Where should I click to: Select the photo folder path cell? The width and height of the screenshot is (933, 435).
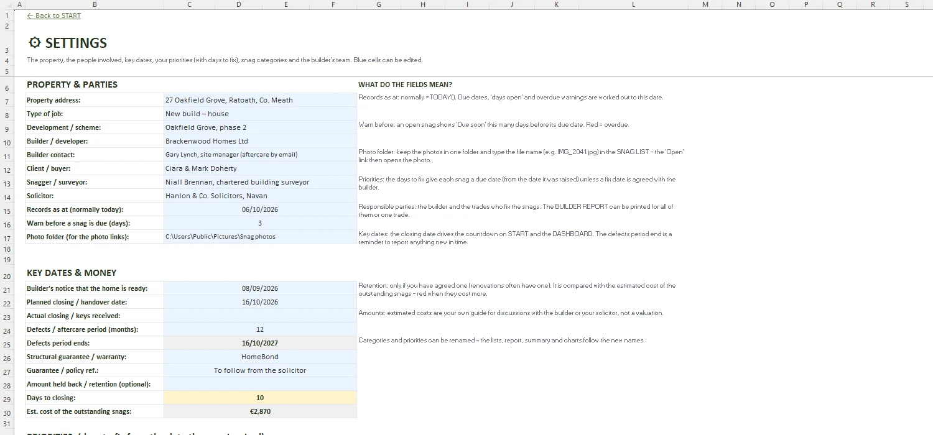click(260, 237)
